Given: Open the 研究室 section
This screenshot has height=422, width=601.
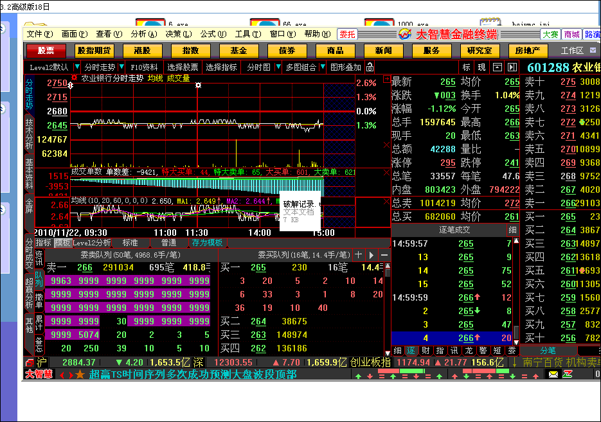Looking at the screenshot, I should [x=480, y=51].
